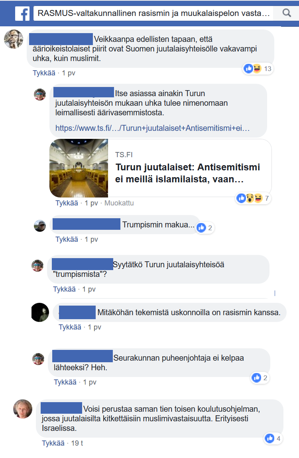299x458 pixels.
Task: Open like count 4 on Israelissa comment
Action: (x=273, y=438)
